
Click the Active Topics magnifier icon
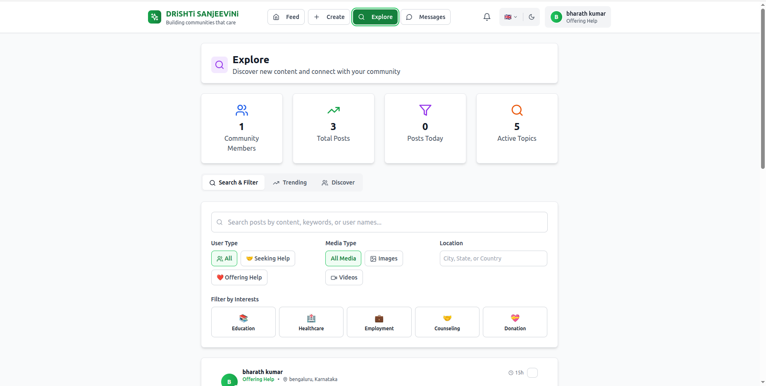click(x=517, y=110)
